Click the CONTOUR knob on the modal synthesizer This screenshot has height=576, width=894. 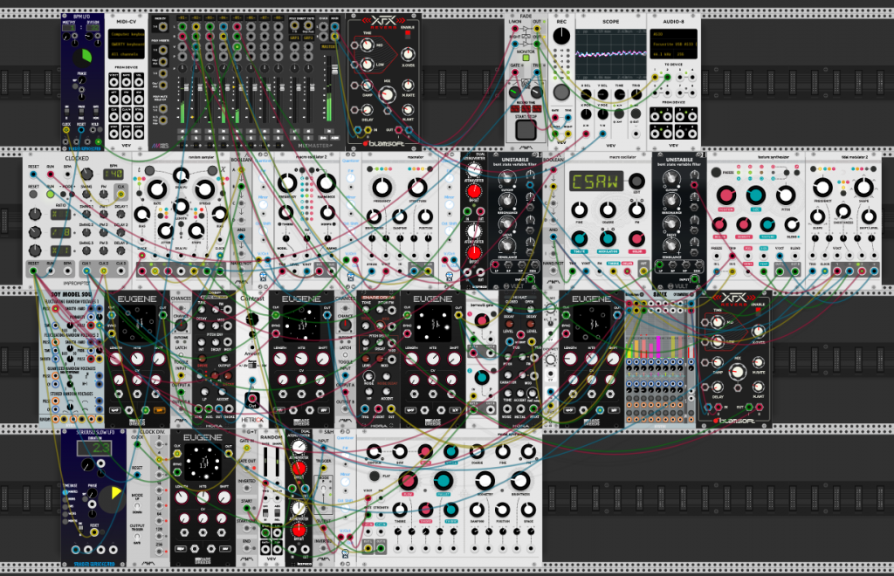(374, 452)
